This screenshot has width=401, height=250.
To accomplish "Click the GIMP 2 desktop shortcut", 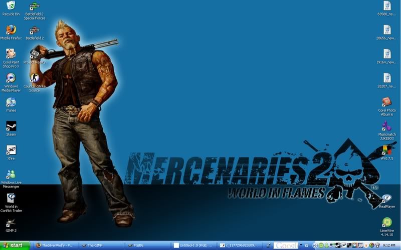I will (11, 225).
